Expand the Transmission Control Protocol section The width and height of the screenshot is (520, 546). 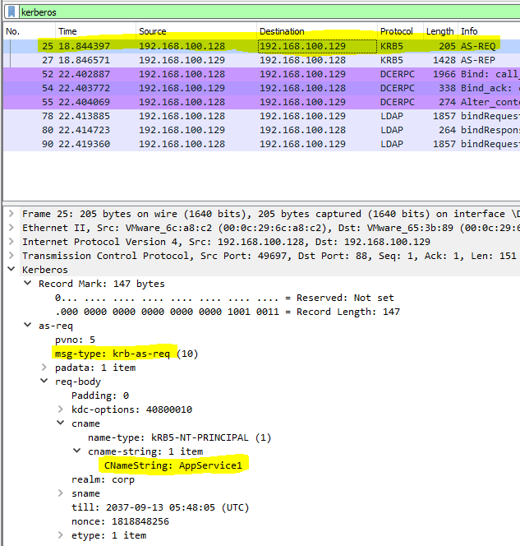click(x=10, y=256)
